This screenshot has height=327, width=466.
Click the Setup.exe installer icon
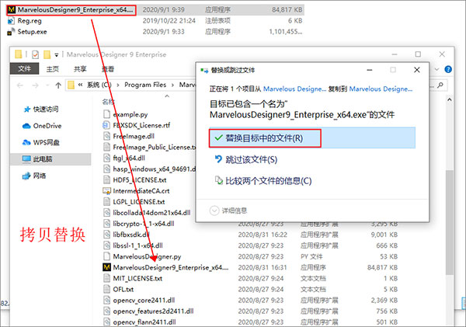point(11,32)
